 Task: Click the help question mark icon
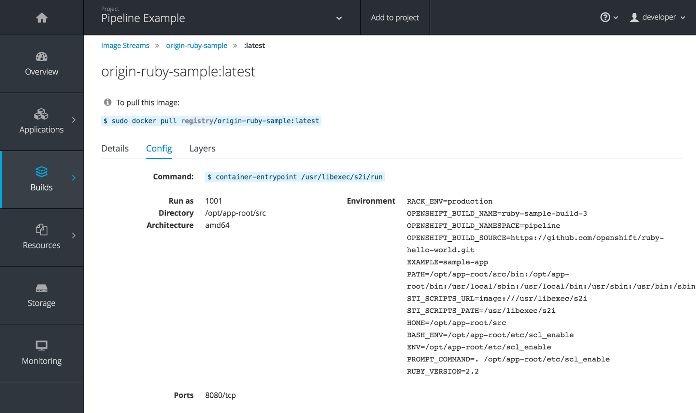coord(605,17)
